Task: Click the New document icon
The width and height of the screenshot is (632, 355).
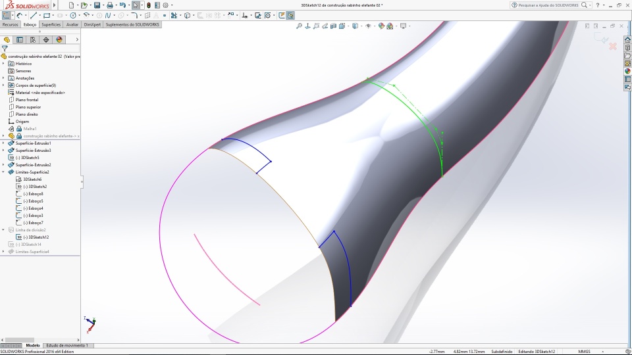Action: pyautogui.click(x=71, y=5)
